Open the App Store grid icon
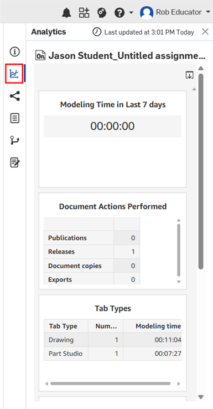213x409 pixels. click(84, 12)
